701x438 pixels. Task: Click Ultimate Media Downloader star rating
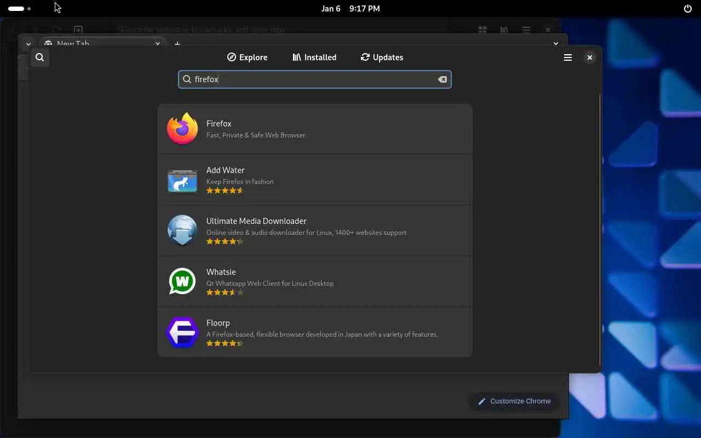coord(225,241)
